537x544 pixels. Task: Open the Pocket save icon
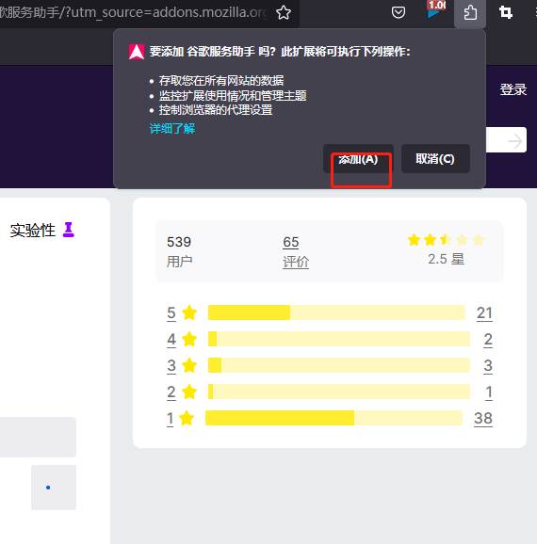399,13
